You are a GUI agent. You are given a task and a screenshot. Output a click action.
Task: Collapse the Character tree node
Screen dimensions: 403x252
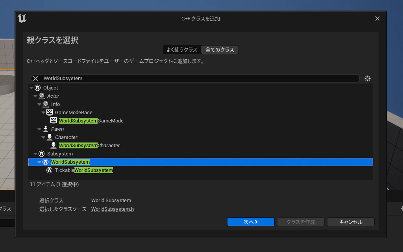pyautogui.click(x=43, y=137)
